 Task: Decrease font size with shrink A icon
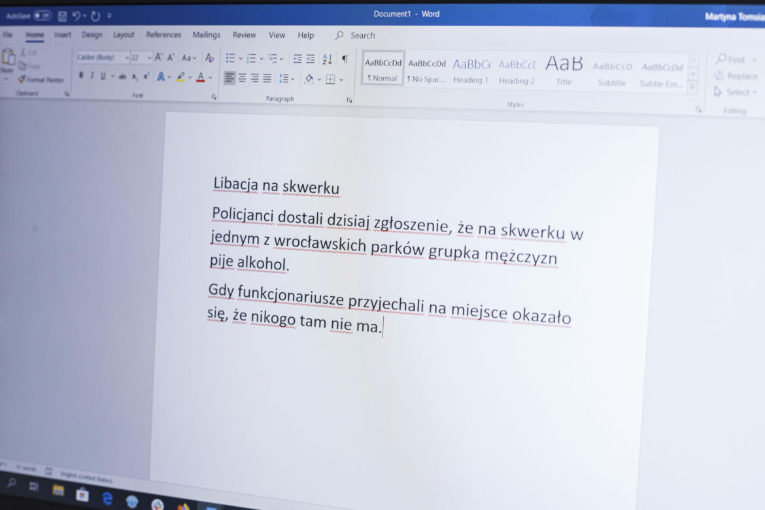(171, 58)
